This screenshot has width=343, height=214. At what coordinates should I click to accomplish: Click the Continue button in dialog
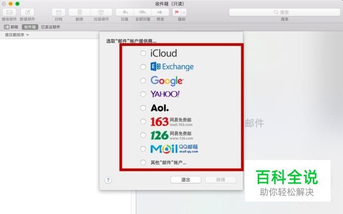[221, 180]
